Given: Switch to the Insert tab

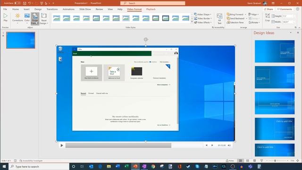Looking at the screenshot, I should [x=26, y=9].
